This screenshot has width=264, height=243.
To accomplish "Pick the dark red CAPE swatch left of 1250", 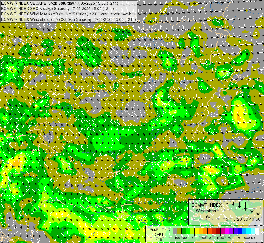I will point(218,231).
